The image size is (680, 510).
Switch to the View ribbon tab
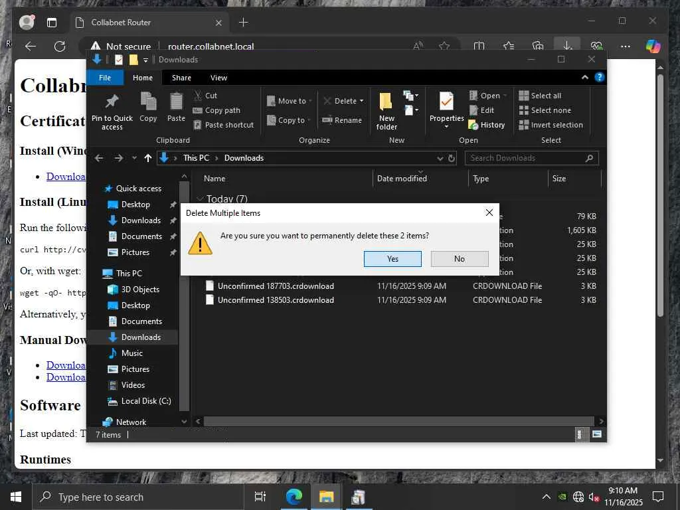(218, 78)
